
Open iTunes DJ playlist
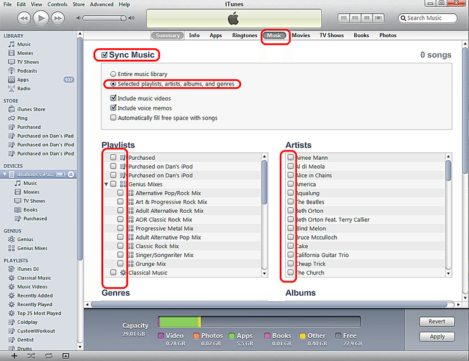[28, 269]
